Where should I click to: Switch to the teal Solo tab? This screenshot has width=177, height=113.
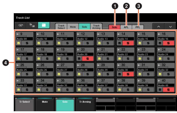point(84,27)
